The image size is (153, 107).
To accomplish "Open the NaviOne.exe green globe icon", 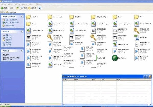I will [115, 58].
